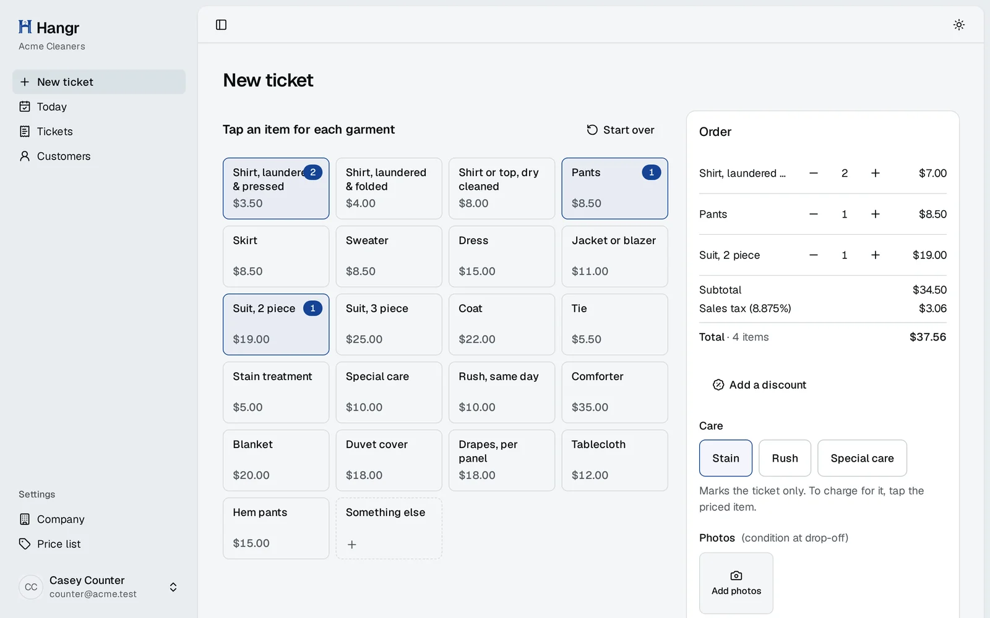Screen dimensions: 990x618
Task: Add a Sweater to the order
Action: coord(389,256)
